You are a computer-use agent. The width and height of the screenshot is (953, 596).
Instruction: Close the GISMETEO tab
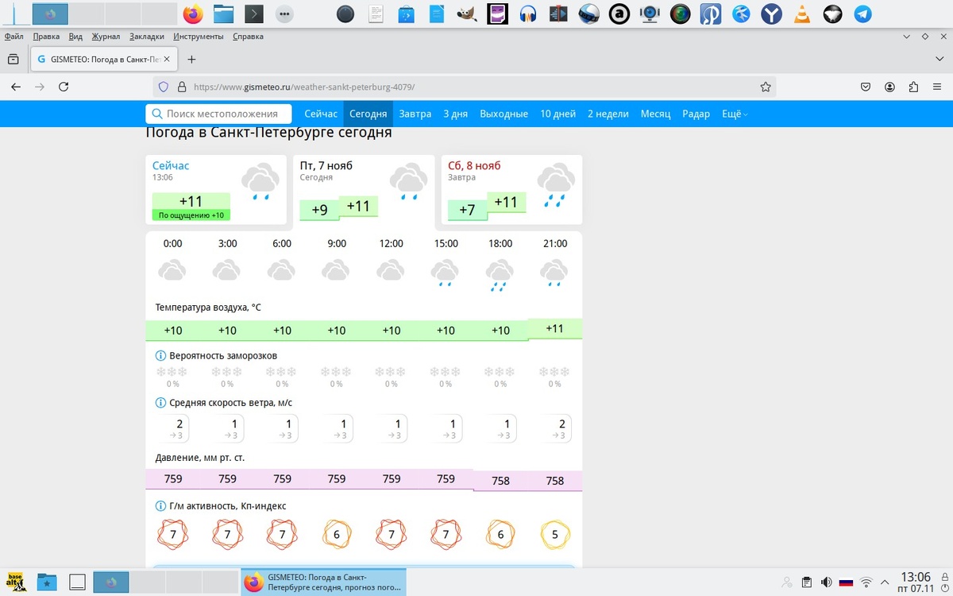click(167, 59)
